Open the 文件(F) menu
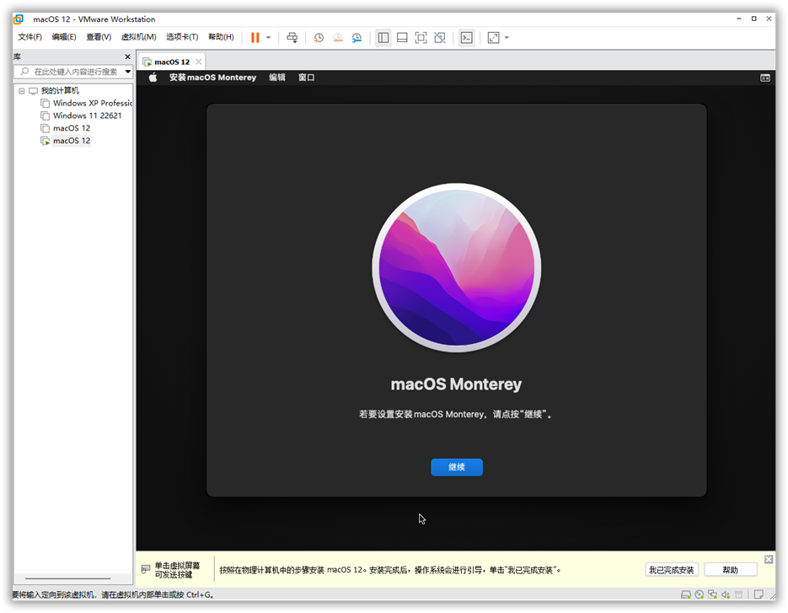The image size is (788, 613). [29, 37]
